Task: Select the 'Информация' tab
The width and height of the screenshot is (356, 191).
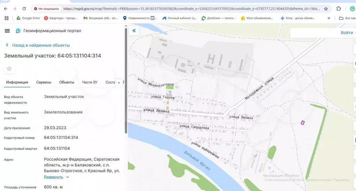Action: (17, 82)
